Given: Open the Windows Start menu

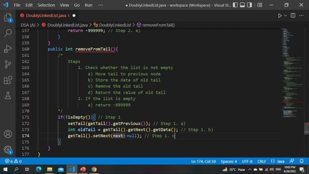Looking at the screenshot, I should click(5, 170).
